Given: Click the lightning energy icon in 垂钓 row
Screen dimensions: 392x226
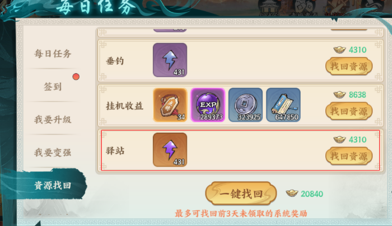Looking at the screenshot, I should coord(170,60).
